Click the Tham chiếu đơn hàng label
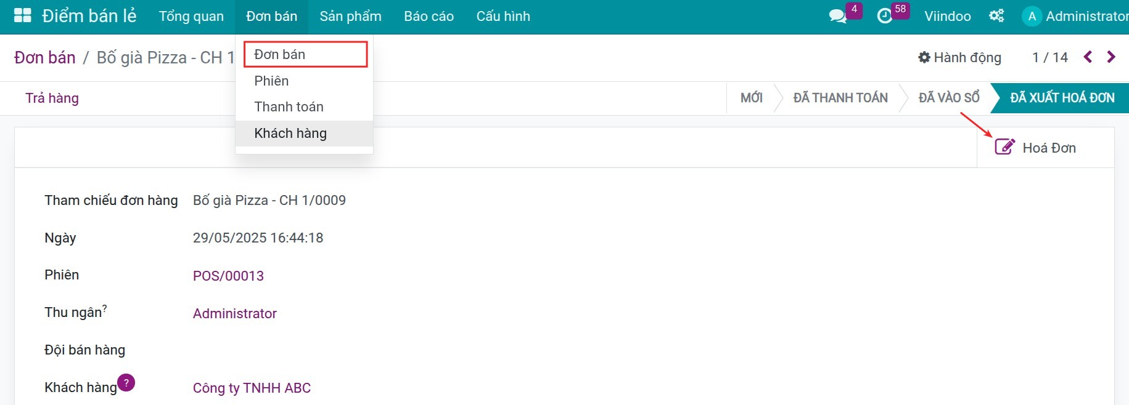The width and height of the screenshot is (1129, 405). click(x=111, y=200)
